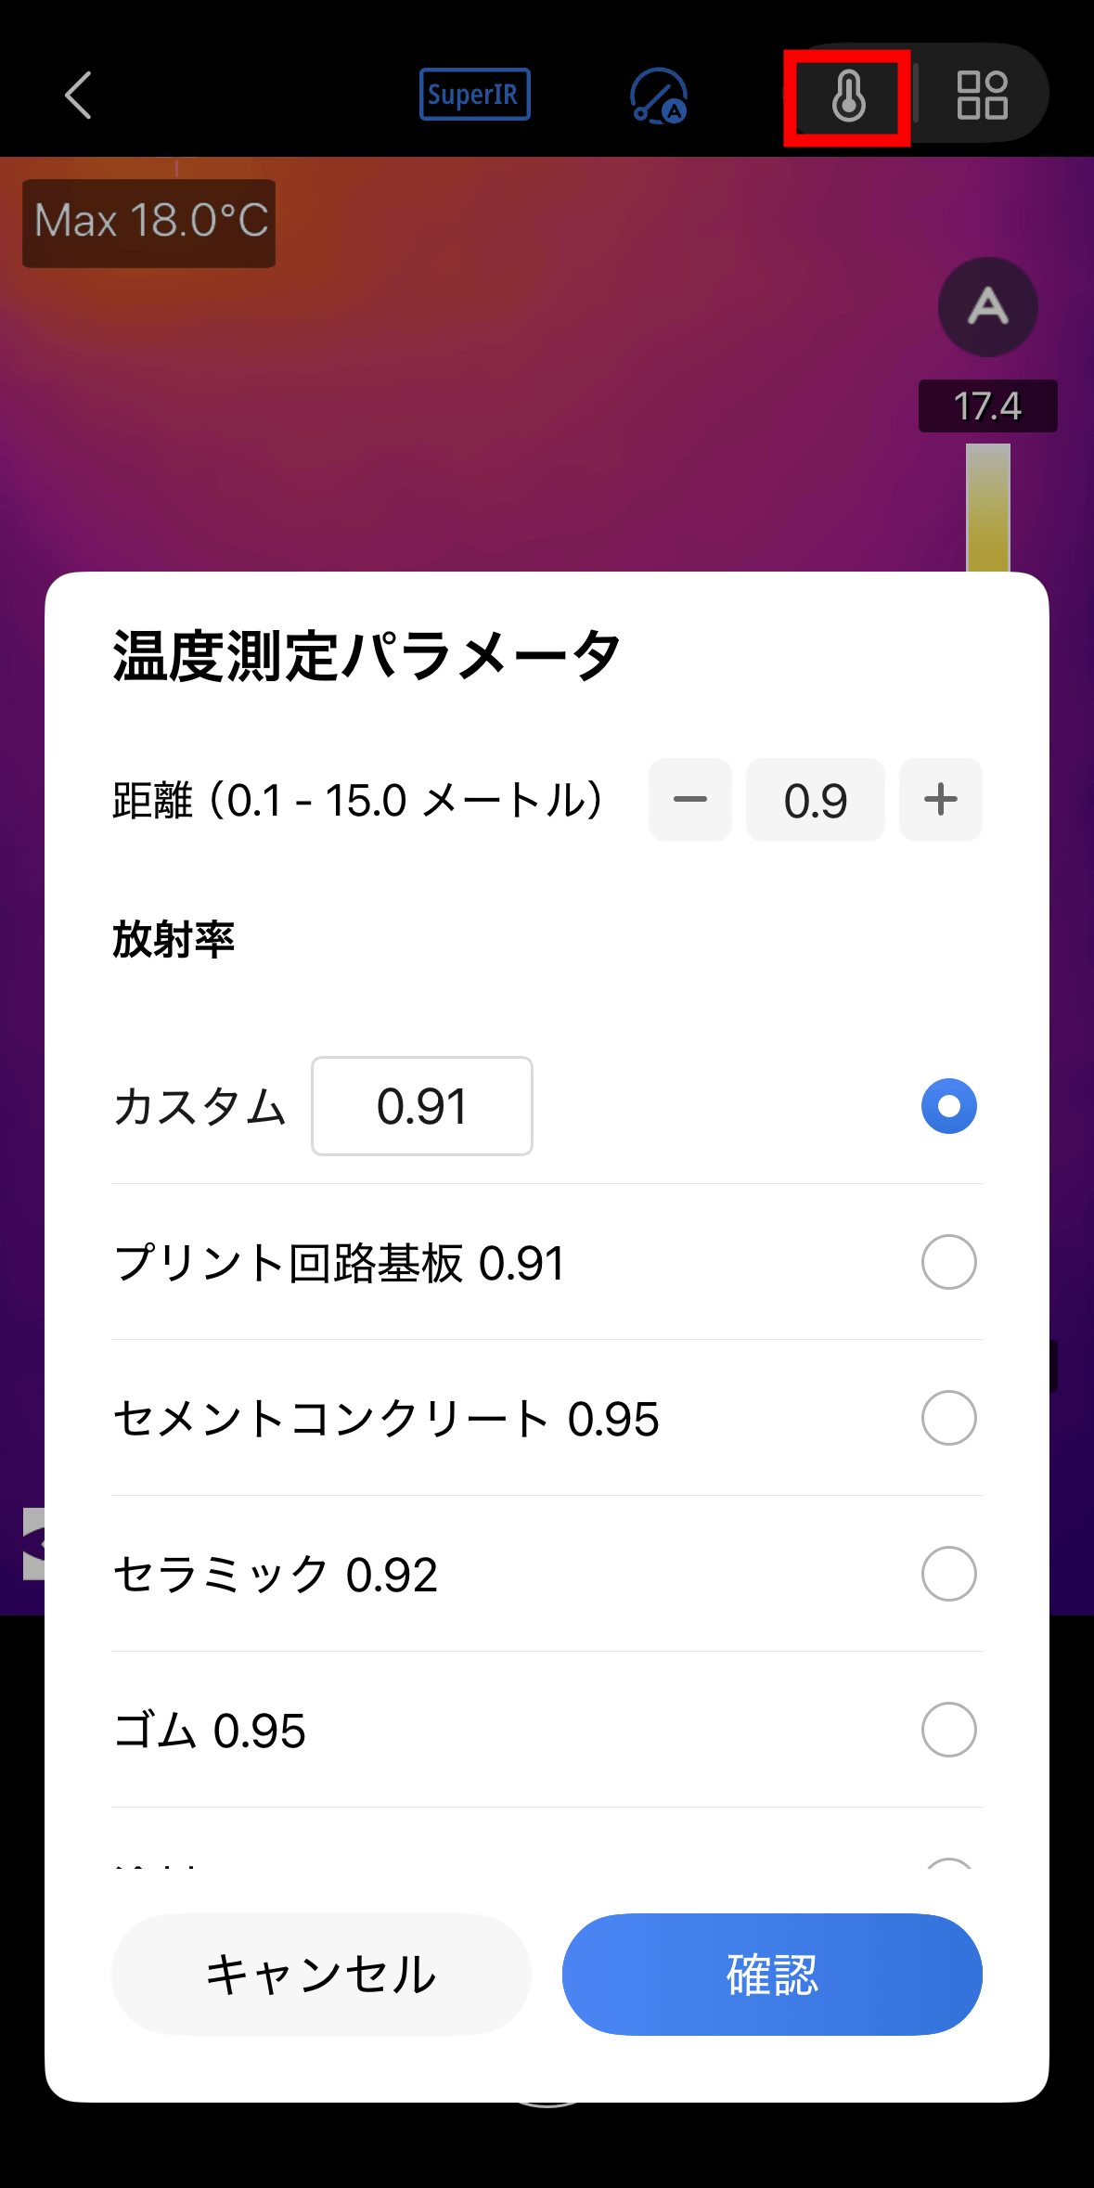This screenshot has height=2188, width=1094.
Task: Tap the Max 18.0°C temperature label
Action: coord(149,223)
